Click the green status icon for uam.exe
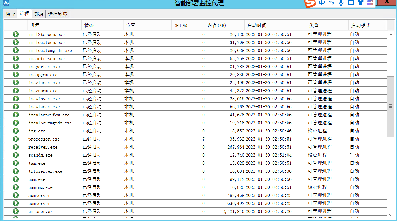 tap(16, 179)
